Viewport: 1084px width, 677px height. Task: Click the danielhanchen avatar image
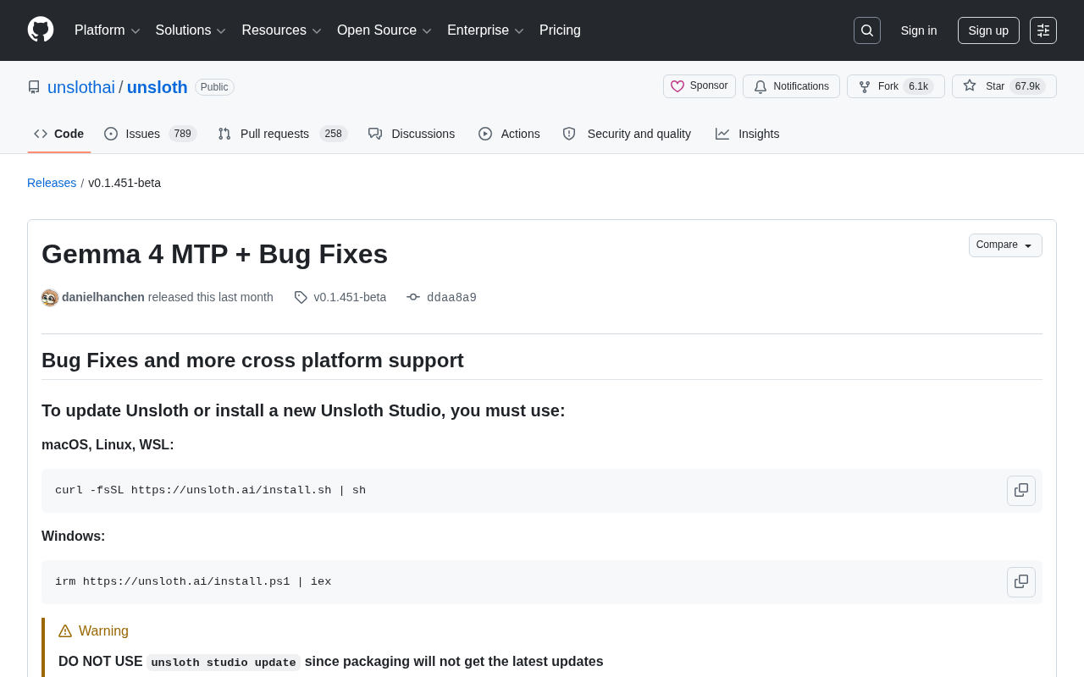coord(50,298)
